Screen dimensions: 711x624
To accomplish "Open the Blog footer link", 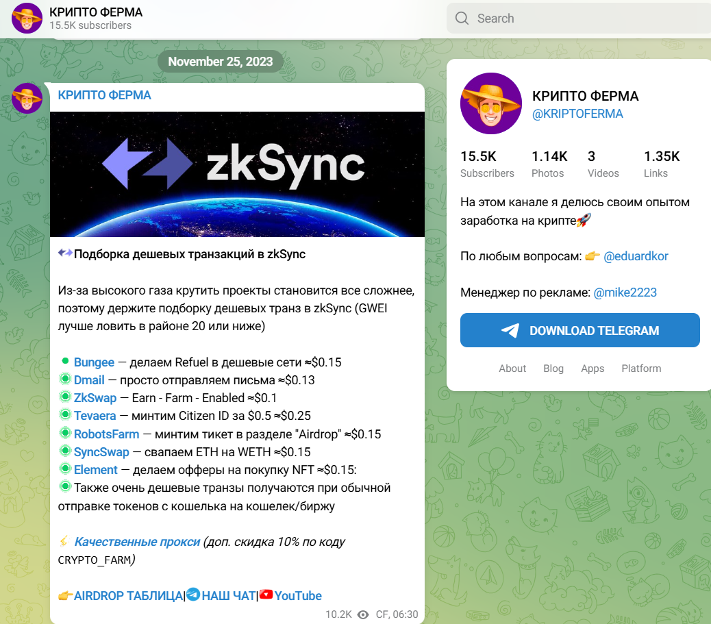I will click(x=553, y=369).
